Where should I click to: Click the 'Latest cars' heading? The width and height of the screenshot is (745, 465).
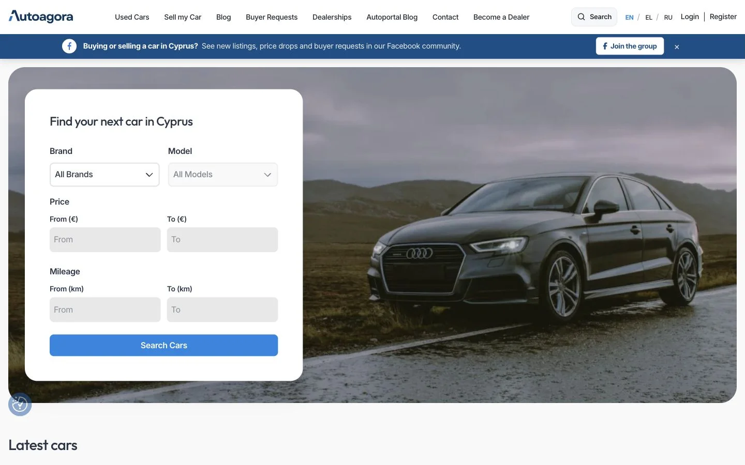[43, 445]
